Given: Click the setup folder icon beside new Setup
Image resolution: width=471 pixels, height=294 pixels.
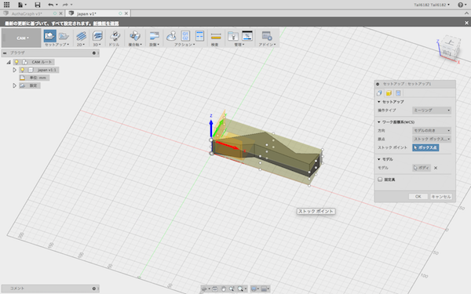Looking at the screenshot, I should (64, 36).
